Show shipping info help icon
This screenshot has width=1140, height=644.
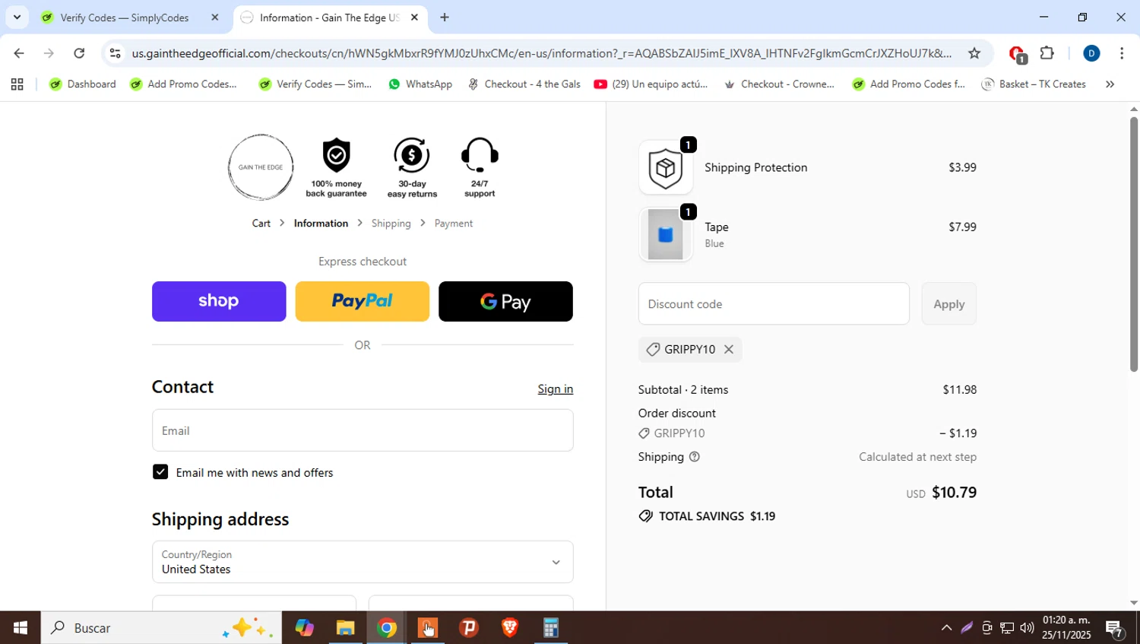[x=694, y=457]
